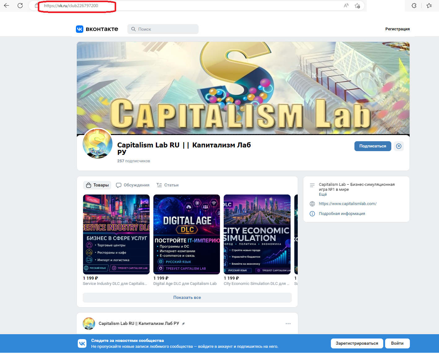The image size is (439, 354).
Task: Subscribe with the Подписаться button
Action: point(373,146)
